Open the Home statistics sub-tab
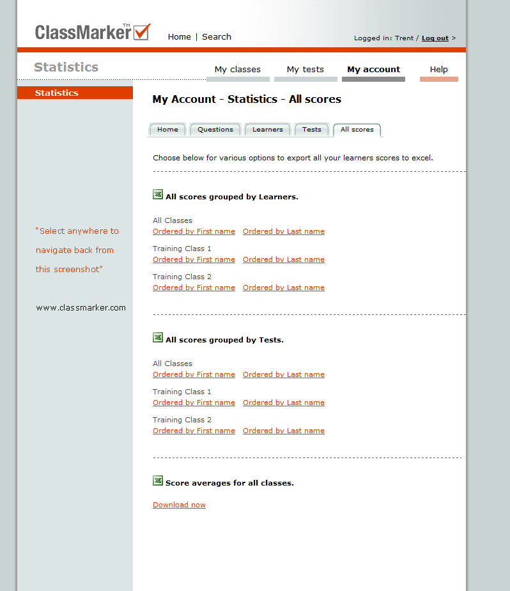 point(167,130)
